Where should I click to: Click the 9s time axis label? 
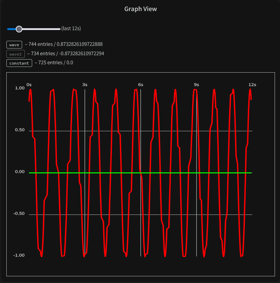(x=196, y=85)
